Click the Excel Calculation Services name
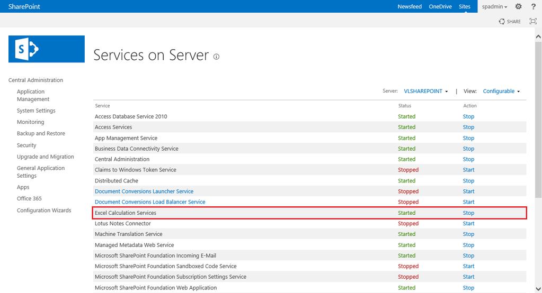 coord(126,213)
